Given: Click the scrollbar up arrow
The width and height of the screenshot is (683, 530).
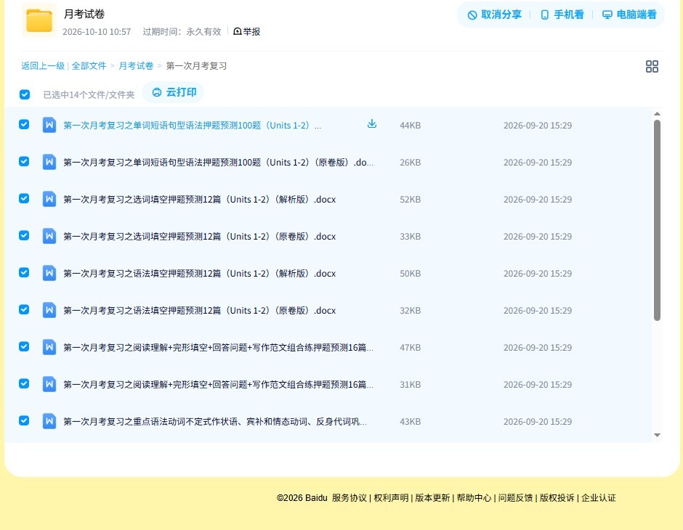Looking at the screenshot, I should 657,114.
